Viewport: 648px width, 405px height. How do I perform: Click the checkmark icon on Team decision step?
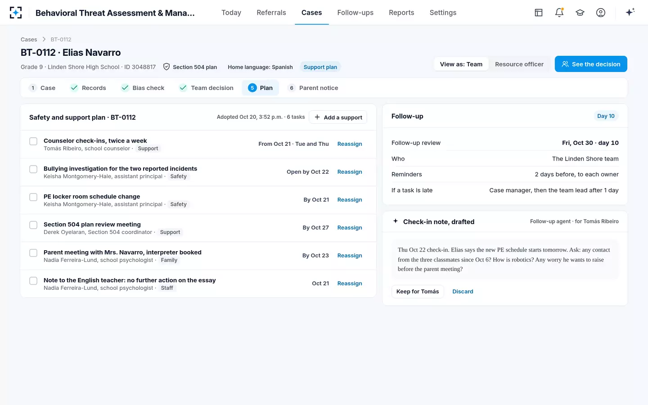tap(183, 88)
